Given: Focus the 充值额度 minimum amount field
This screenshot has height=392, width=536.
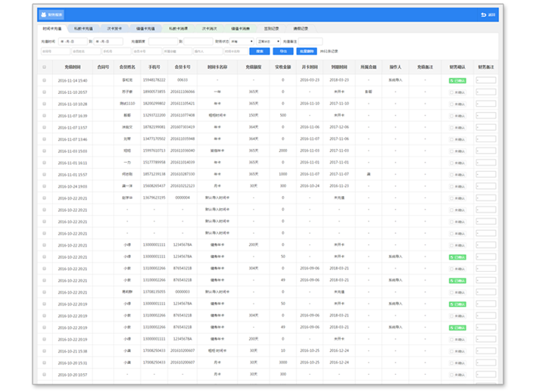Looking at the screenshot, I should (x=161, y=42).
